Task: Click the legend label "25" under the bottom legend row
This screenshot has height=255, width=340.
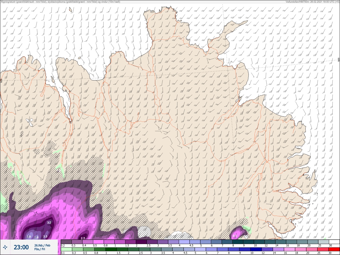Action: (x=319, y=253)
